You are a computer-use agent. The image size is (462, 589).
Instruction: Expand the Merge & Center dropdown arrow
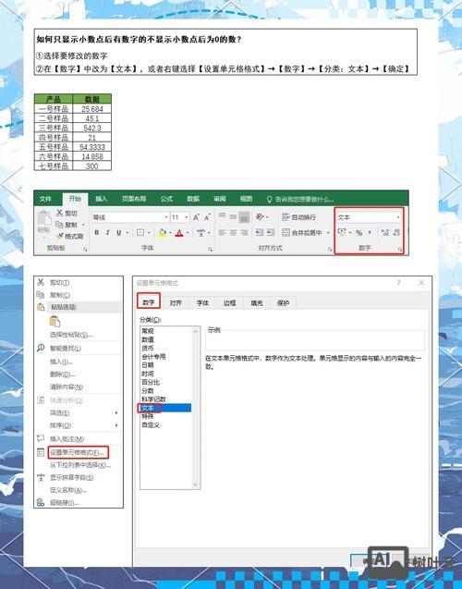point(328,233)
